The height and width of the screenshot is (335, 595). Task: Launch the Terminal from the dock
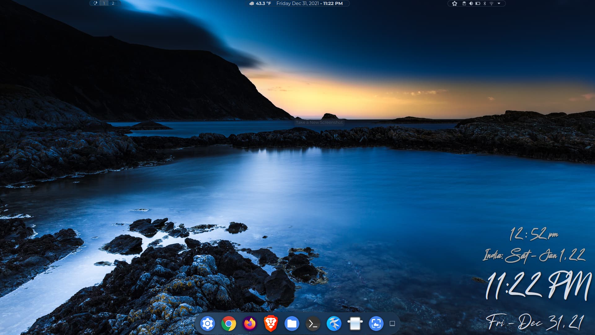click(313, 324)
